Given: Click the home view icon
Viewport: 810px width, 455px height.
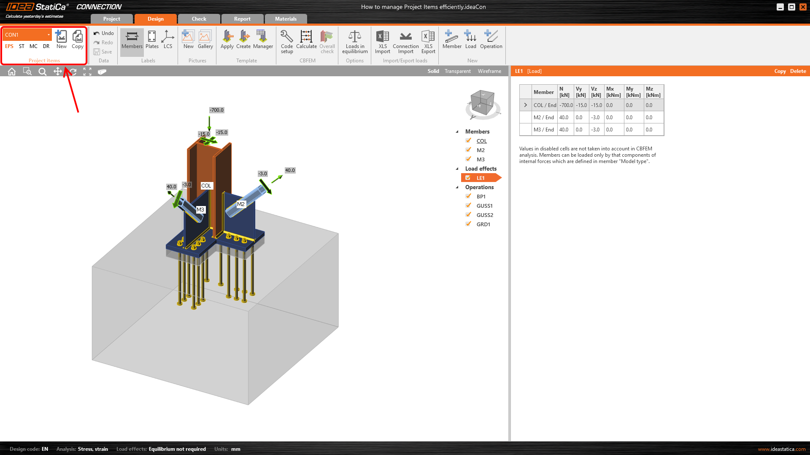Looking at the screenshot, I should point(12,72).
